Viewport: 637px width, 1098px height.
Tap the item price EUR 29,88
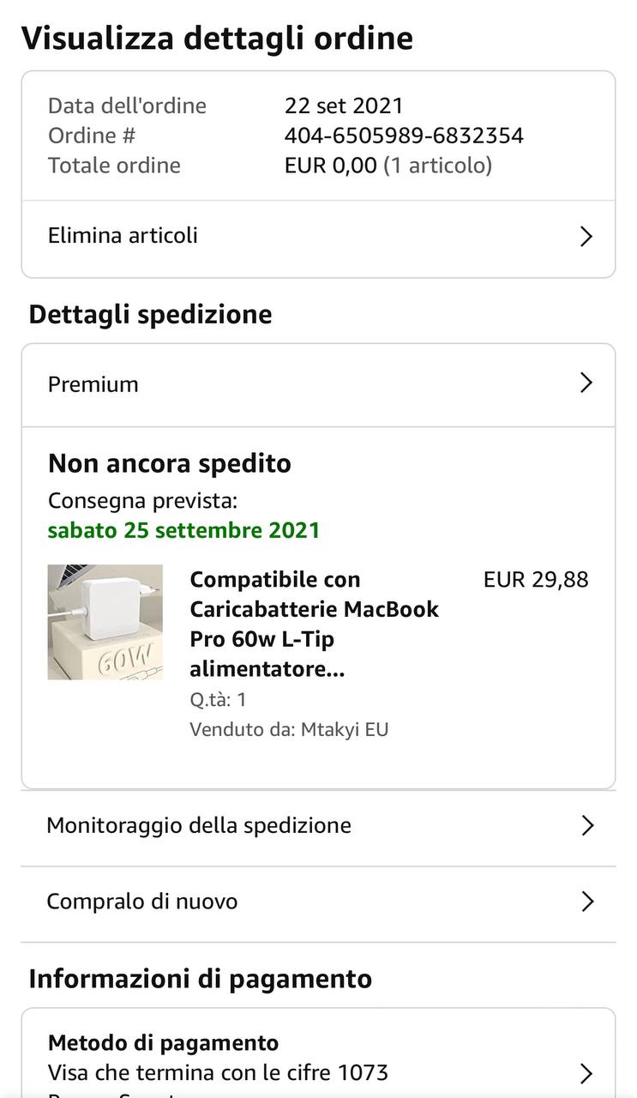click(536, 580)
